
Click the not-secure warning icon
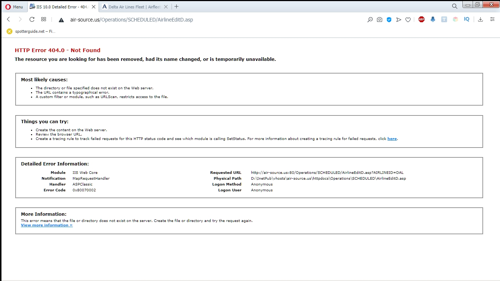tap(61, 20)
